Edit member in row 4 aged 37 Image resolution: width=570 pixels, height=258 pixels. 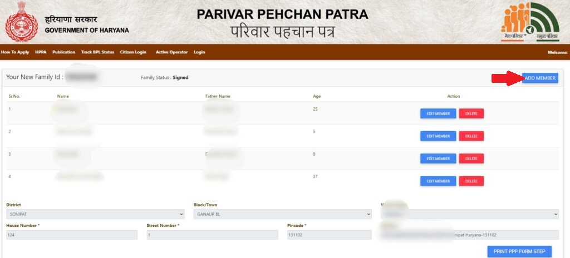[438, 181]
